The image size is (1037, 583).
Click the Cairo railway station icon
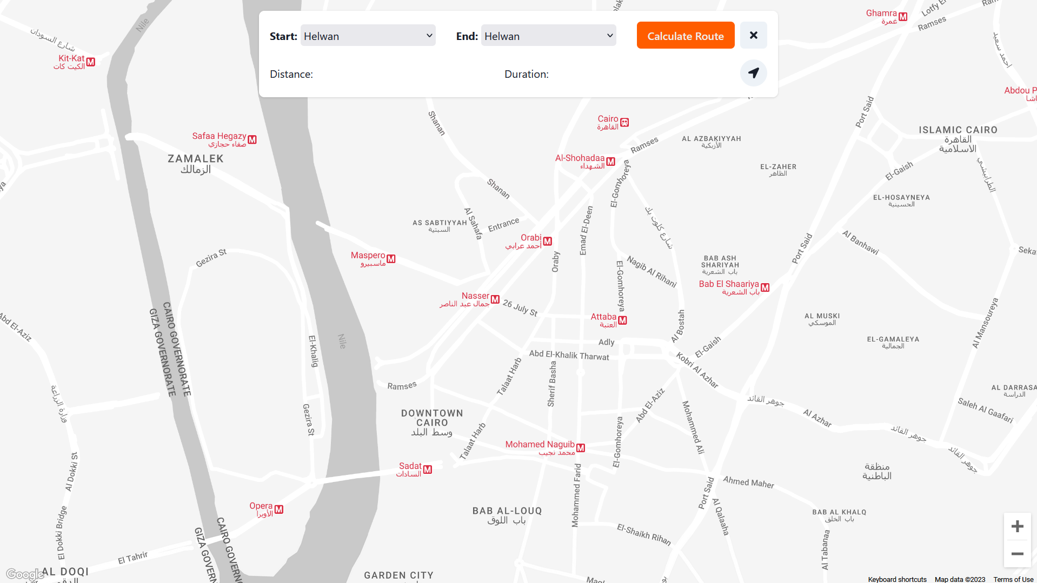pos(624,123)
